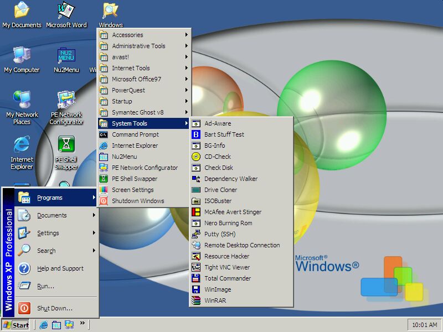Click PE Network Configurator quick launch icon

69,325
